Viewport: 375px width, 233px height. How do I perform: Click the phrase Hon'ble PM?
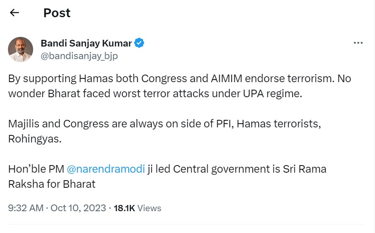36,169
